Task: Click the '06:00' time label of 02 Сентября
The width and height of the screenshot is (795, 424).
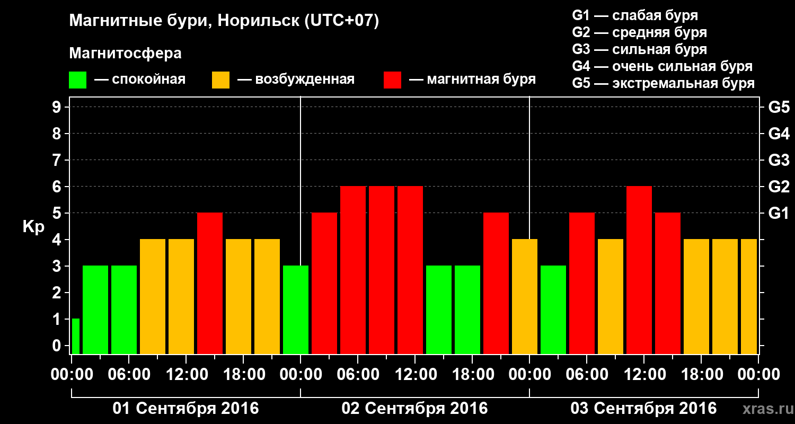Action: pos(358,375)
